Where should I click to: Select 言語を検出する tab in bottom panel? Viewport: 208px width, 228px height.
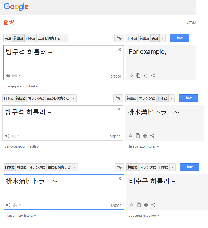[x=59, y=167]
